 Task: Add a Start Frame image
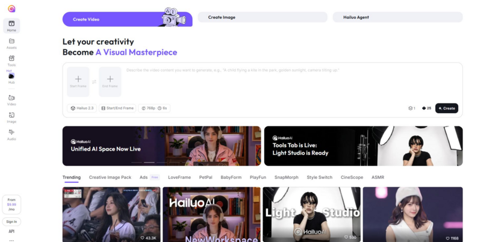[x=78, y=82]
